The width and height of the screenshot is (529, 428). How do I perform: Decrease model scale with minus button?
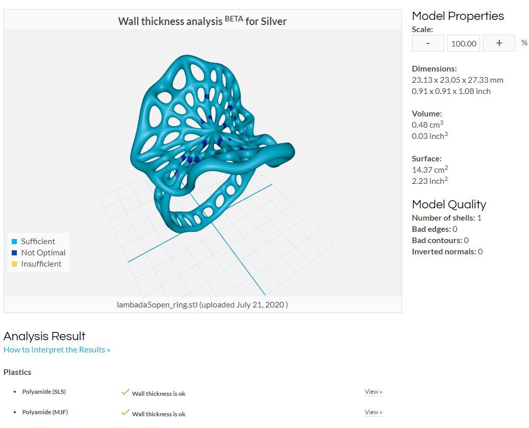coord(428,43)
